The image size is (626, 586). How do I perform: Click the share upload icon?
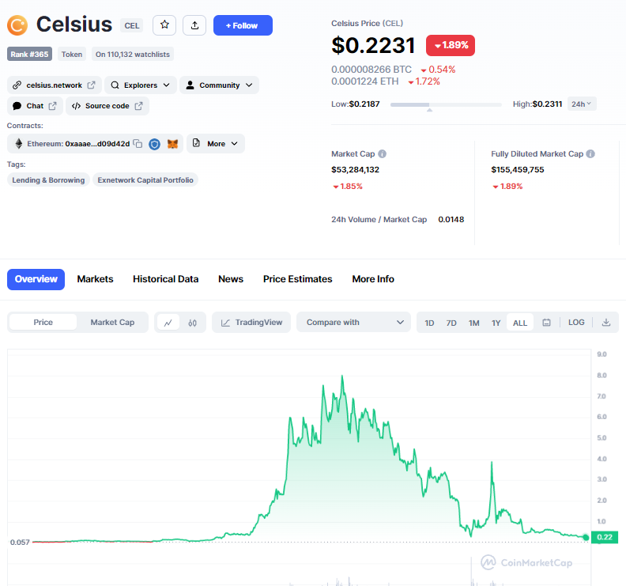coord(194,25)
